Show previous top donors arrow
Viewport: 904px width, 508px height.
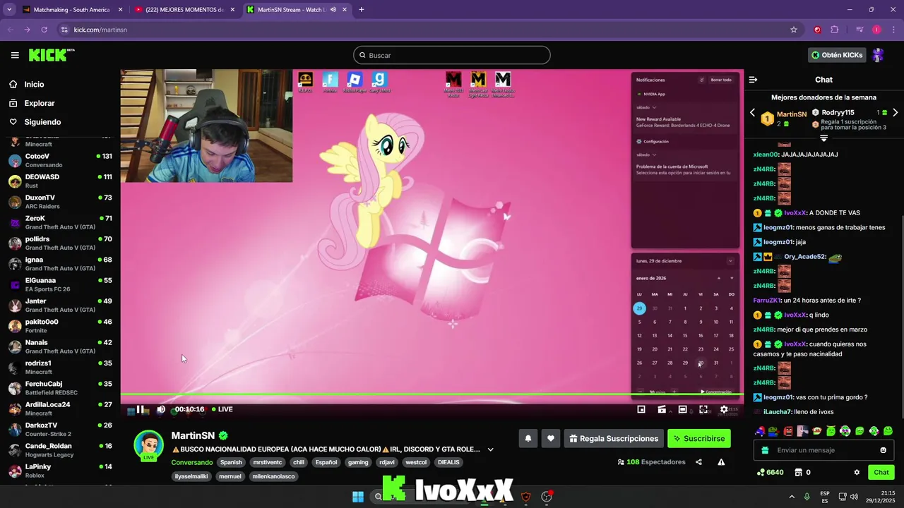752,112
